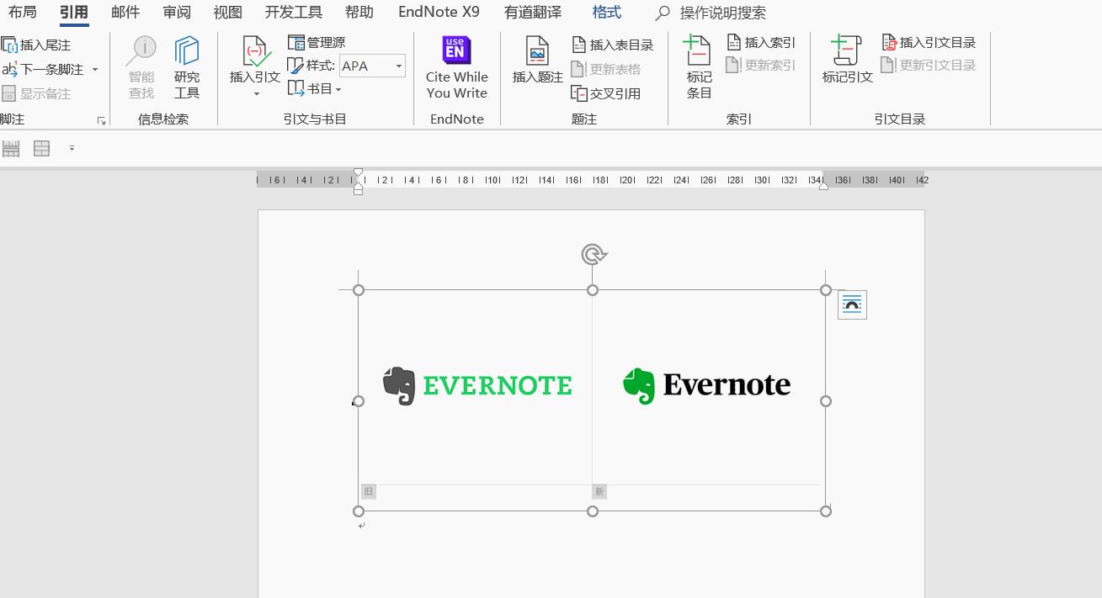Click the Mark Entry (标记条目) icon
The image size is (1102, 598).
coord(699,52)
